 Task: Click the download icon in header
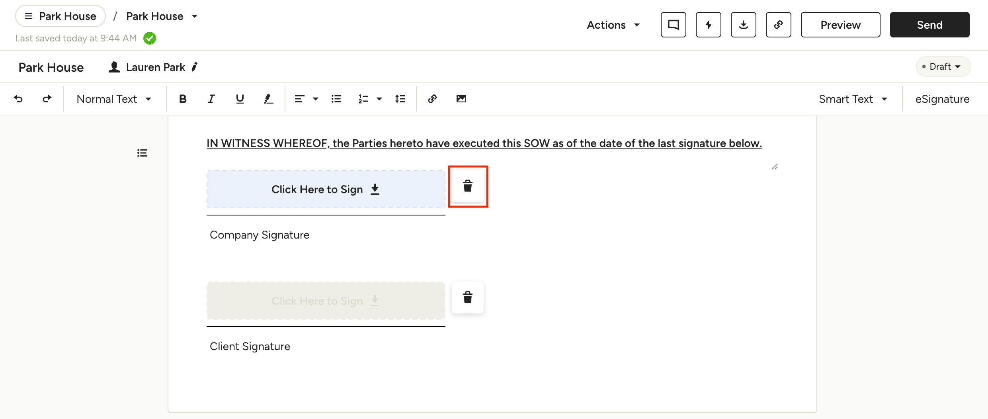pyautogui.click(x=743, y=25)
